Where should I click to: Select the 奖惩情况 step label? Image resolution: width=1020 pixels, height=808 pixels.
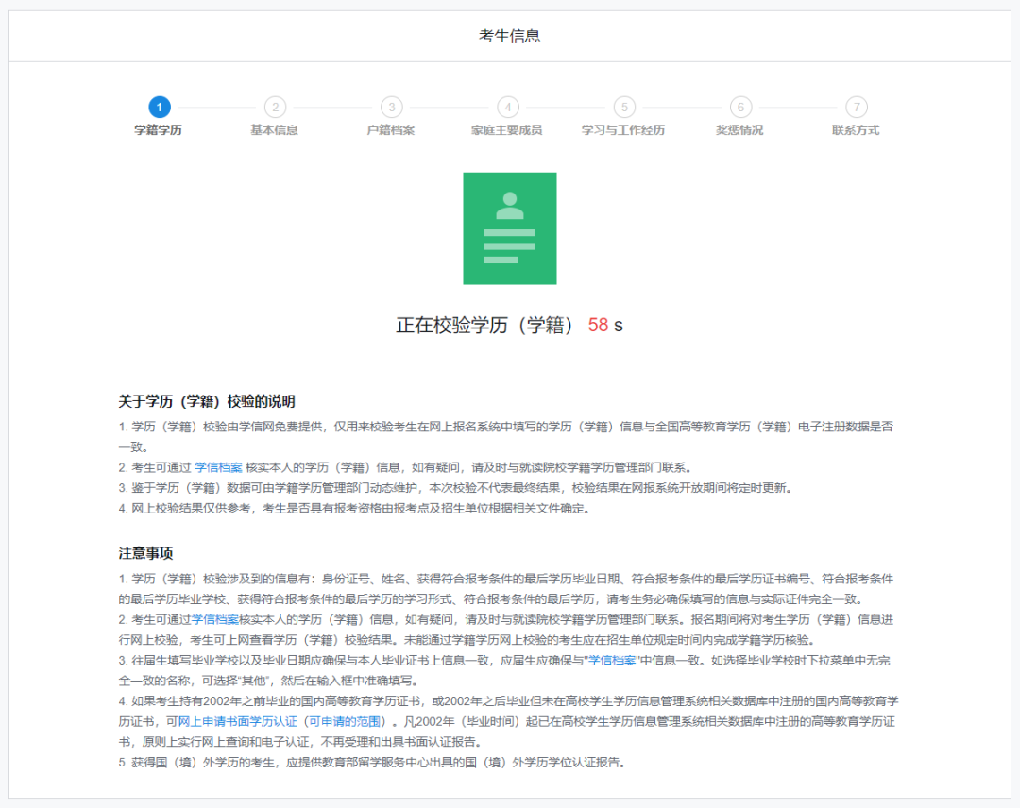point(739,130)
